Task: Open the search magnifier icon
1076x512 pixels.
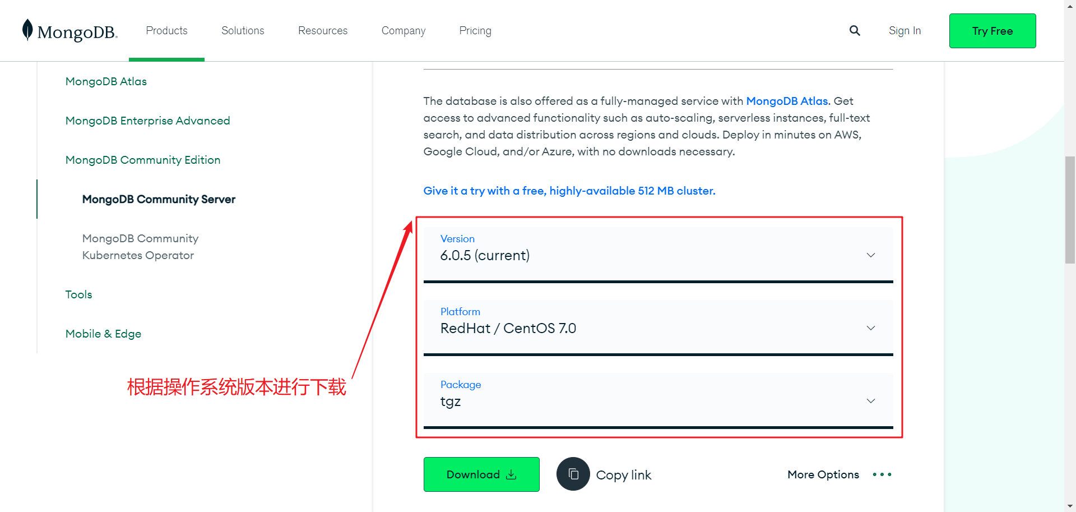Action: (855, 31)
